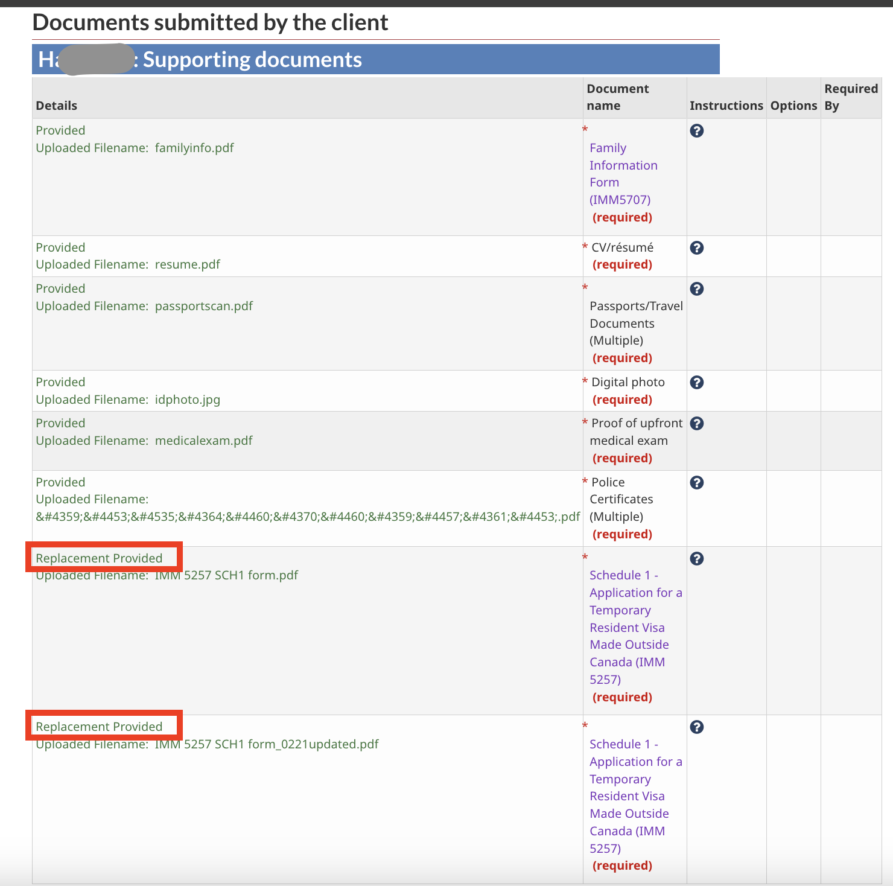Click 'Provided' status above medicalexam.pdf
The height and width of the screenshot is (886, 893).
coord(60,423)
